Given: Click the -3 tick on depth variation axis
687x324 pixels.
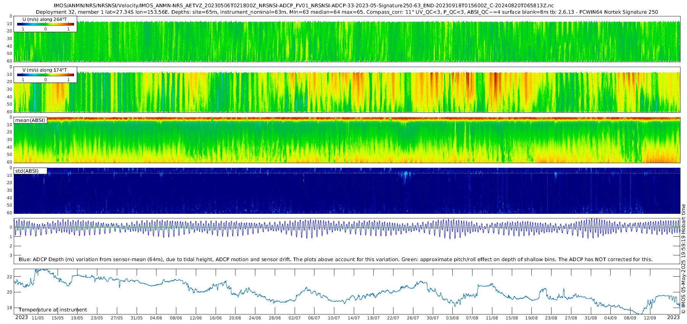Looking at the screenshot, I should click(10, 255).
